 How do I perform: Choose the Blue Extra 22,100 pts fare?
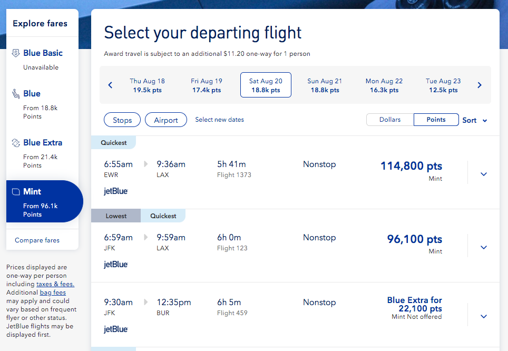point(414,305)
